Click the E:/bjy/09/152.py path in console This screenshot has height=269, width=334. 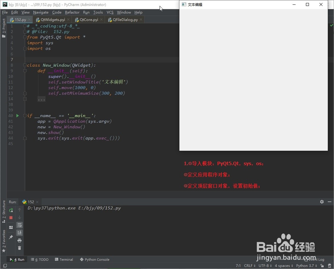coord(100,208)
